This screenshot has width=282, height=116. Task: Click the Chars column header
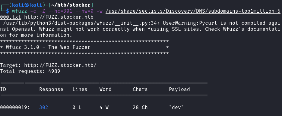[140, 89]
